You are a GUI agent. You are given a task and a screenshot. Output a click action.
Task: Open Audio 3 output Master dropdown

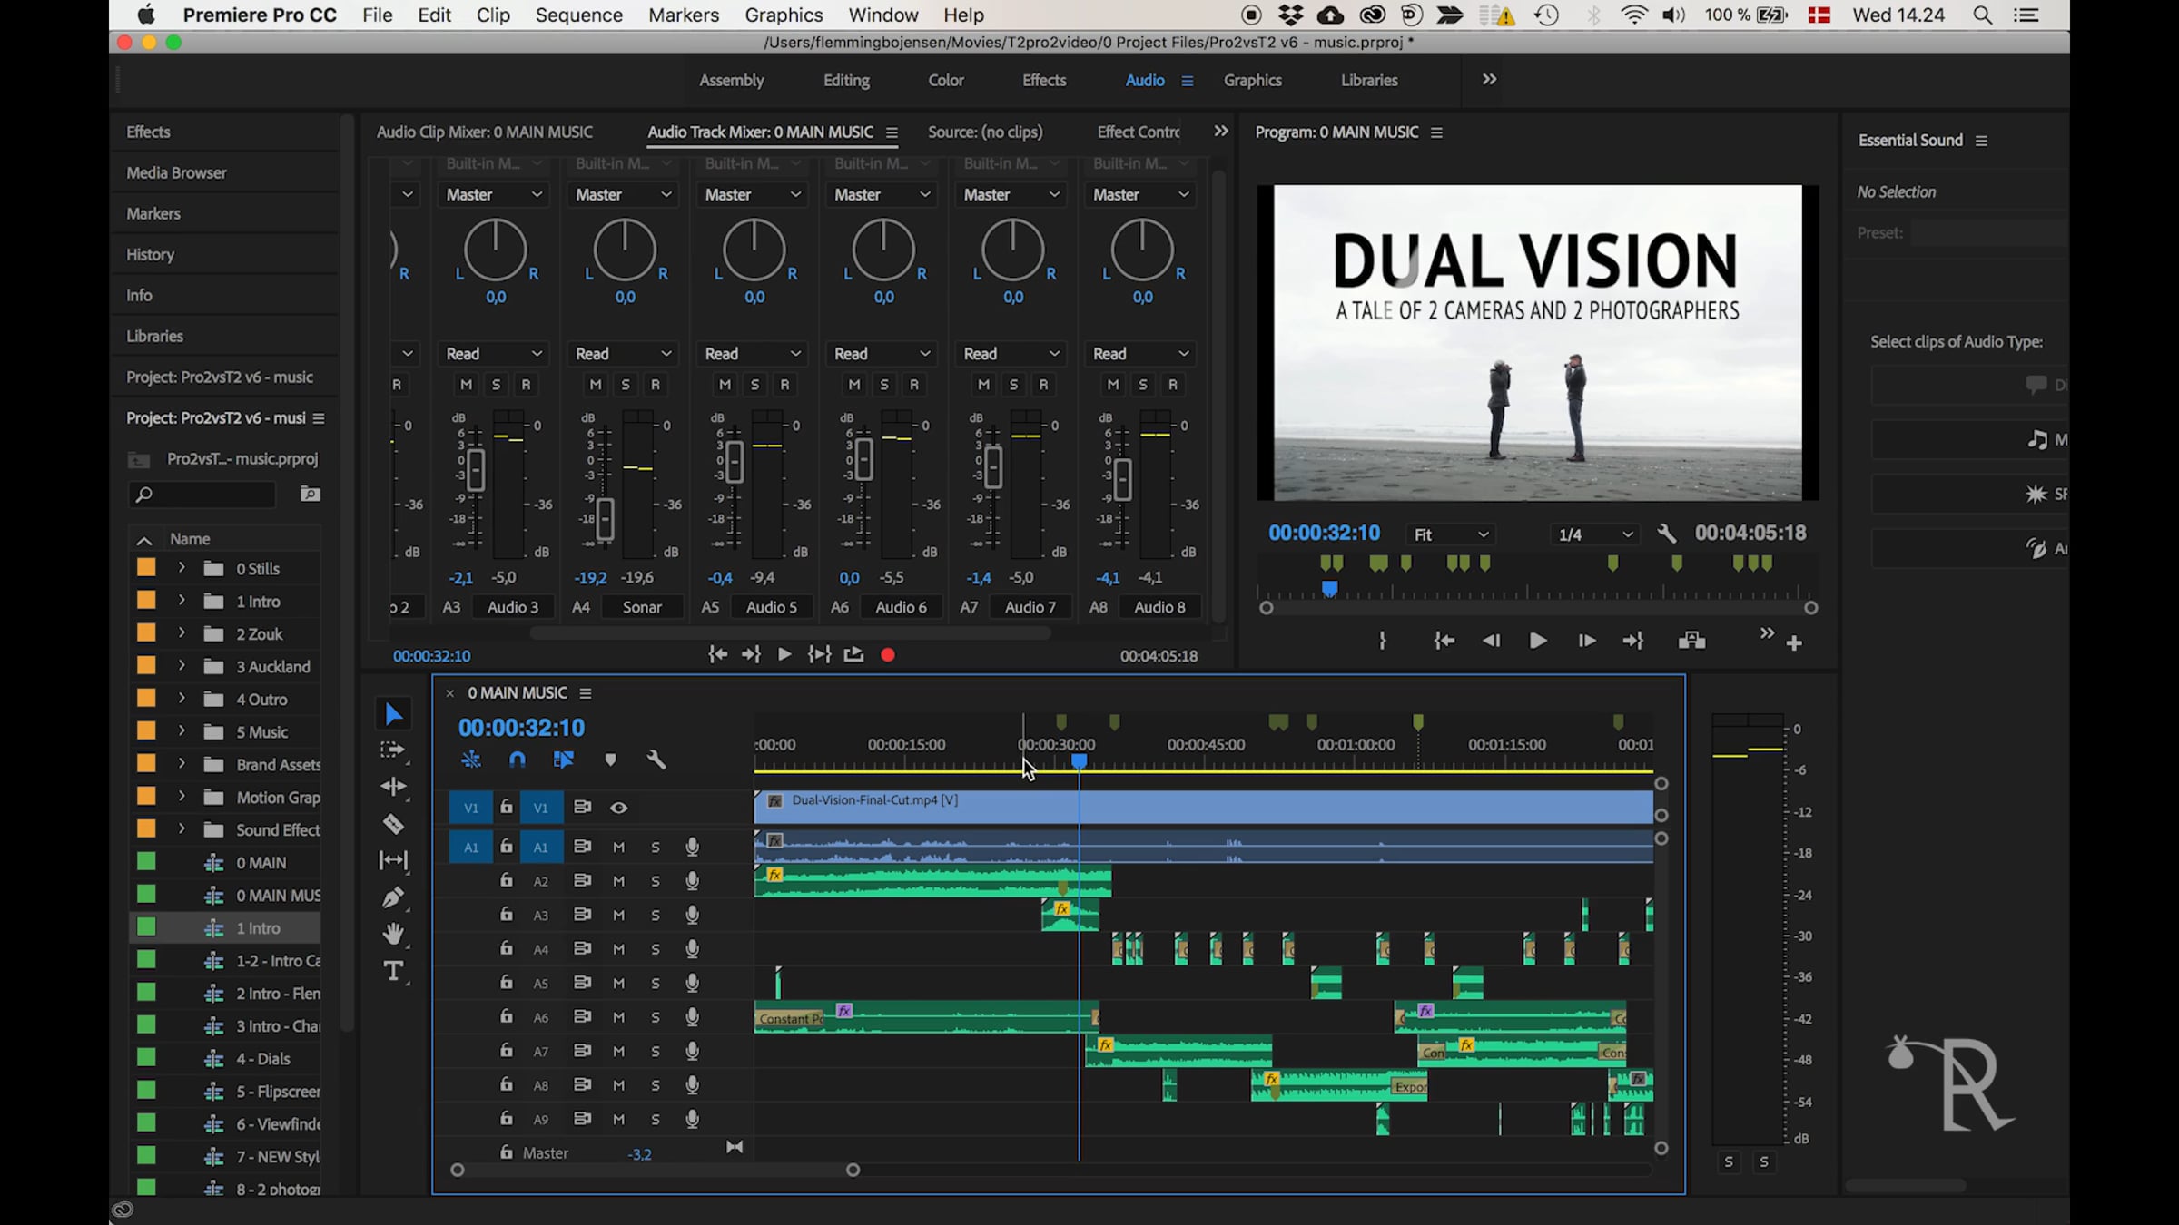coord(495,194)
